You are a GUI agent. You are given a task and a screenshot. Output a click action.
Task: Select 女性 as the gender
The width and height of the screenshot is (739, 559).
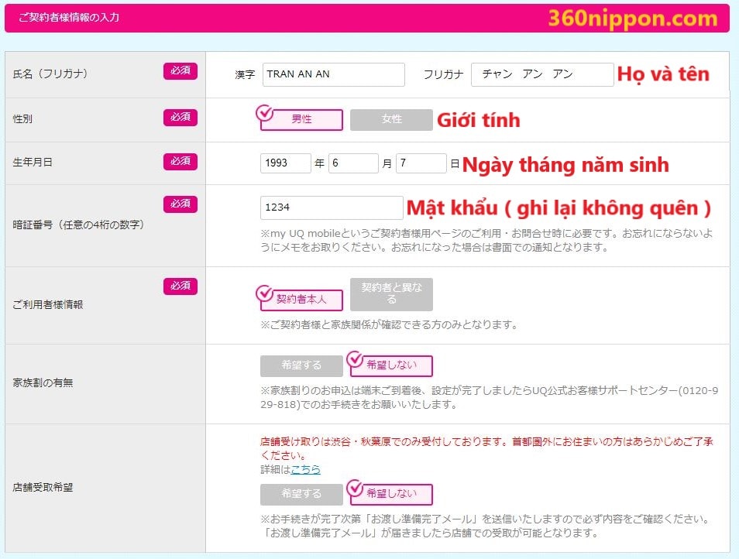(x=391, y=120)
